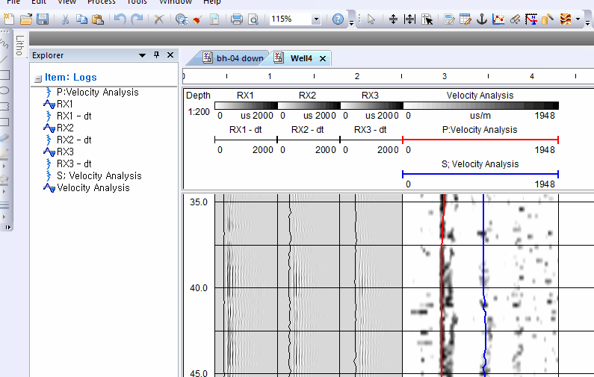Select the ellipse shape tool in sidebar

[x=4, y=90]
